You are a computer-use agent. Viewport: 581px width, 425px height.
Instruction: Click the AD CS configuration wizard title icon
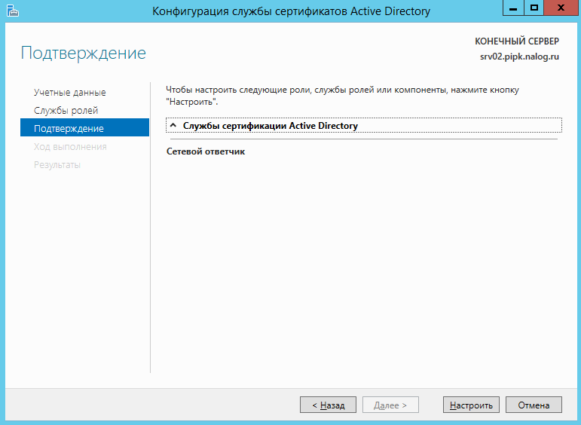point(13,11)
